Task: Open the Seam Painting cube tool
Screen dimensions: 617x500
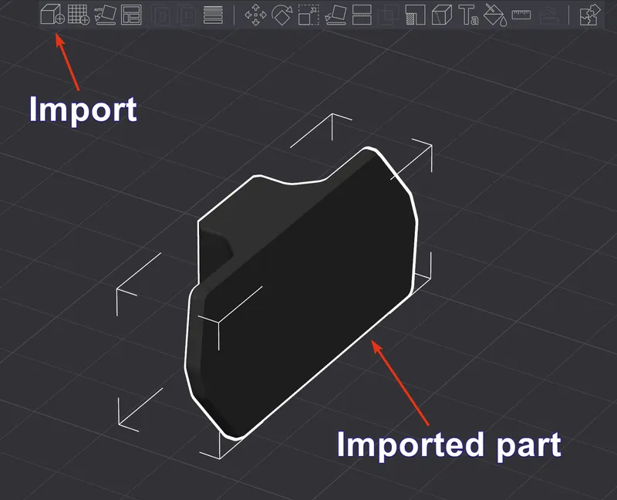Action: click(441, 15)
